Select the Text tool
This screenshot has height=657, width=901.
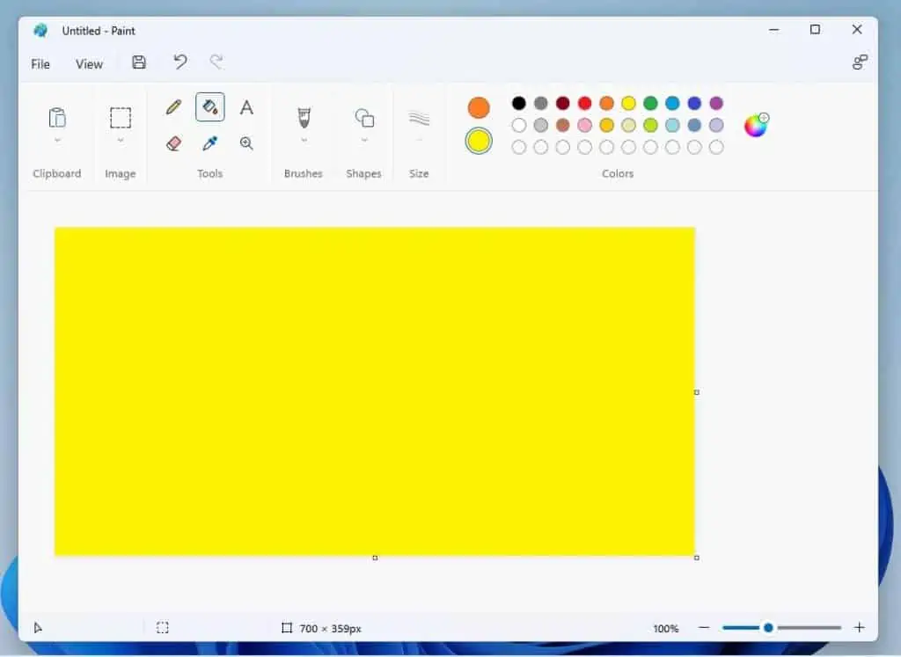coord(246,107)
